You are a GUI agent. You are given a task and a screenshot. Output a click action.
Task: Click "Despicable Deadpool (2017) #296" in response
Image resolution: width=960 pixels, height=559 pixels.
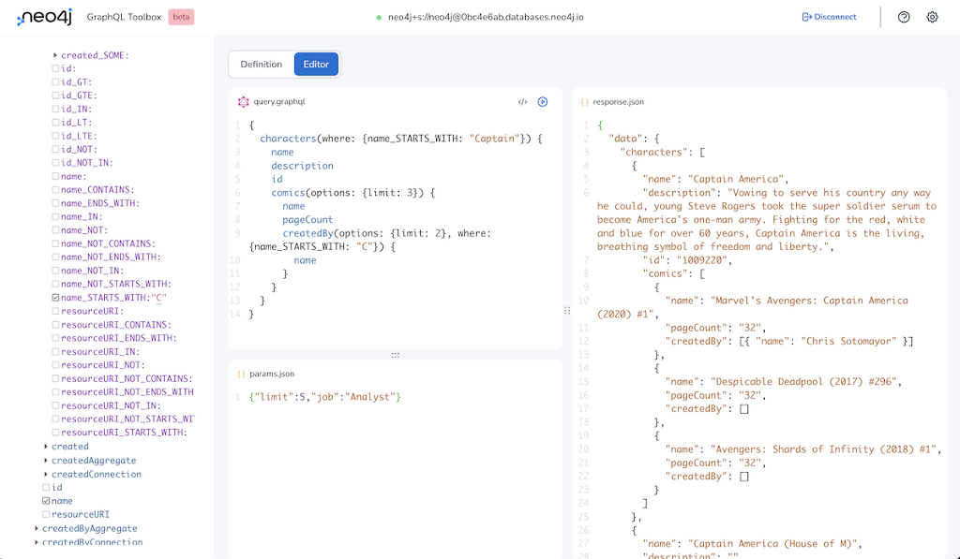803,382
